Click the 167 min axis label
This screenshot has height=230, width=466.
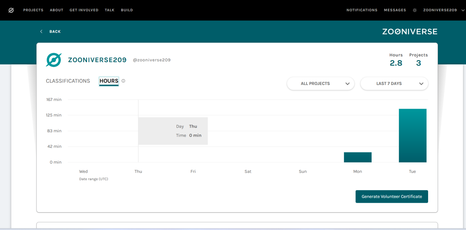54,100
